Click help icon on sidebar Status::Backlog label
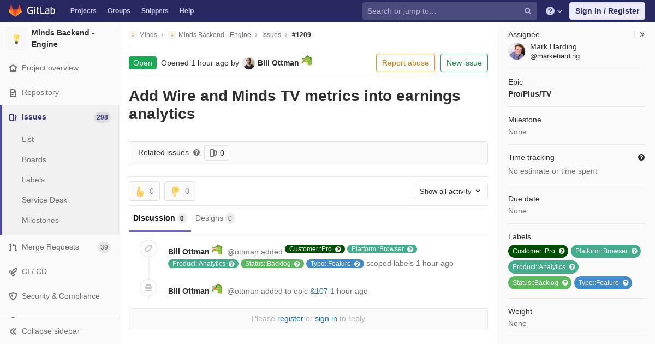The height and width of the screenshot is (344, 655). (565, 283)
